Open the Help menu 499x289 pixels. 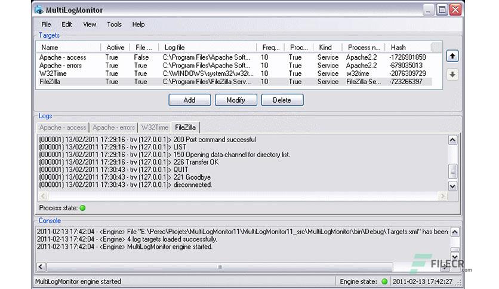click(x=138, y=24)
